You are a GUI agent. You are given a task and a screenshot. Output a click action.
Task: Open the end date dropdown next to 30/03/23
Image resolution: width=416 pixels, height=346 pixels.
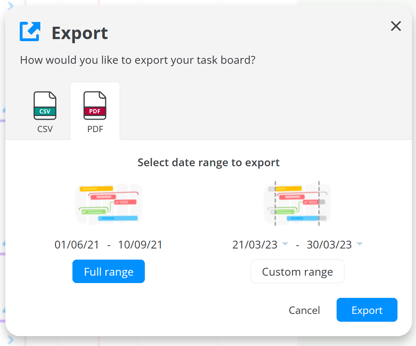click(360, 244)
